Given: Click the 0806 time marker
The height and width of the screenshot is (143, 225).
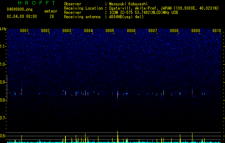Looking at the screenshot, I should point(131,31).
